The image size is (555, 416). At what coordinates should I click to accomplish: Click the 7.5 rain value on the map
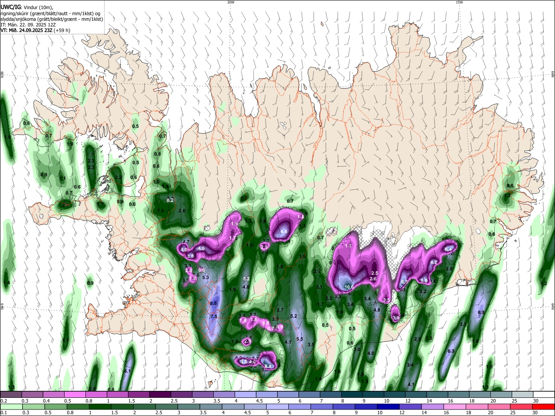213,317
